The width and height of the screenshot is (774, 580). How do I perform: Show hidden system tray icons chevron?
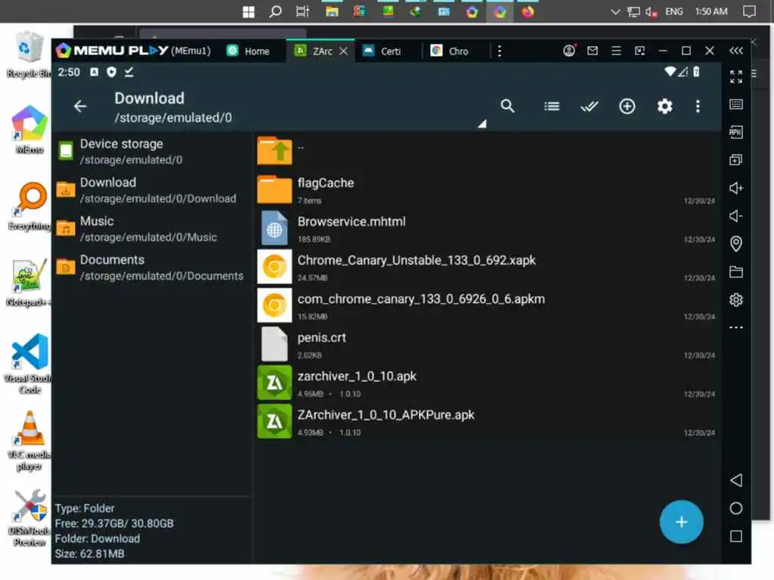point(615,11)
